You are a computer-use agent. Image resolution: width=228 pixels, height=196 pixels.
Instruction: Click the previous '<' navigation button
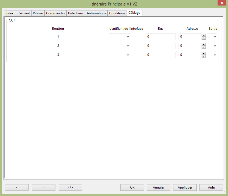17,187
